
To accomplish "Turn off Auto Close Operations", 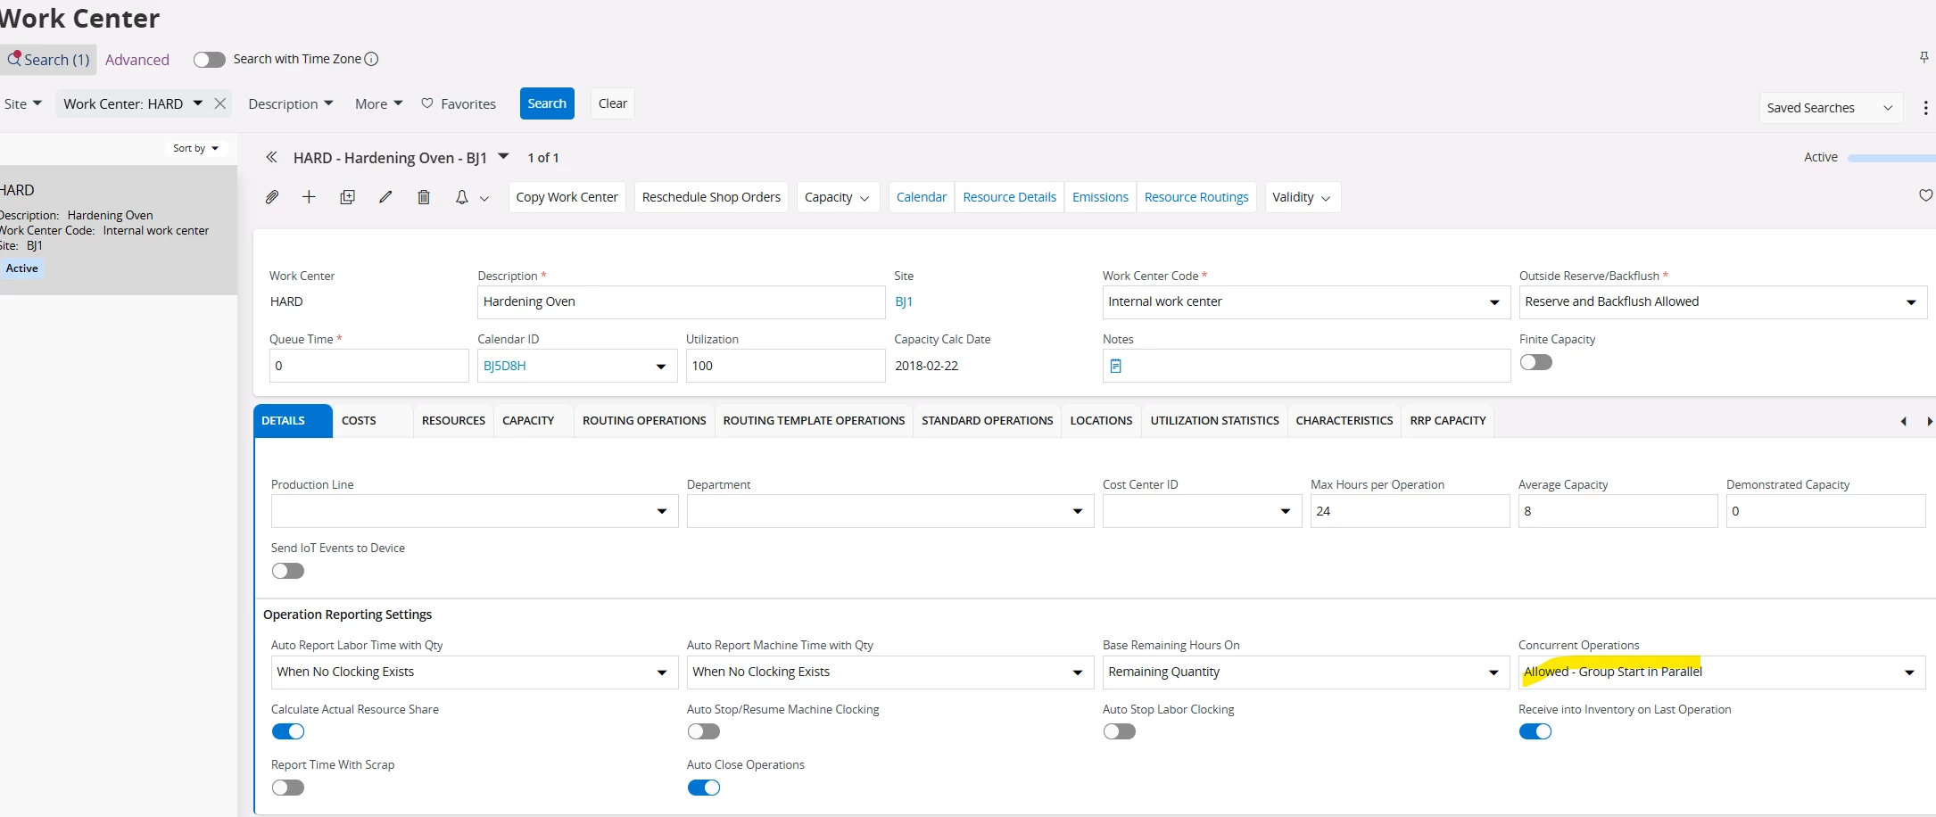I will click(x=704, y=788).
